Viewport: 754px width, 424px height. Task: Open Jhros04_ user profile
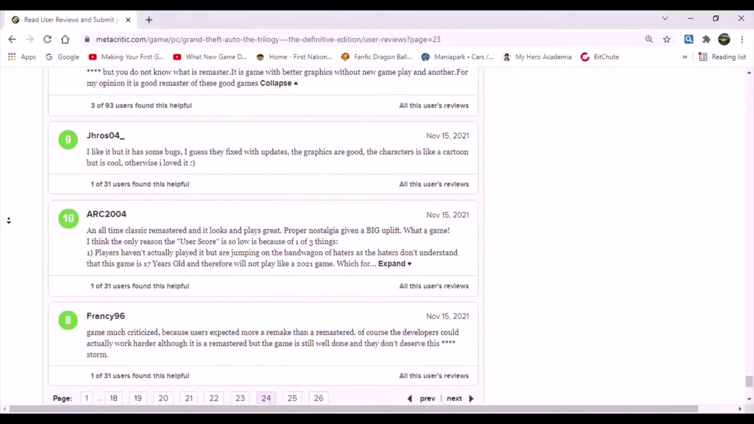(x=105, y=135)
